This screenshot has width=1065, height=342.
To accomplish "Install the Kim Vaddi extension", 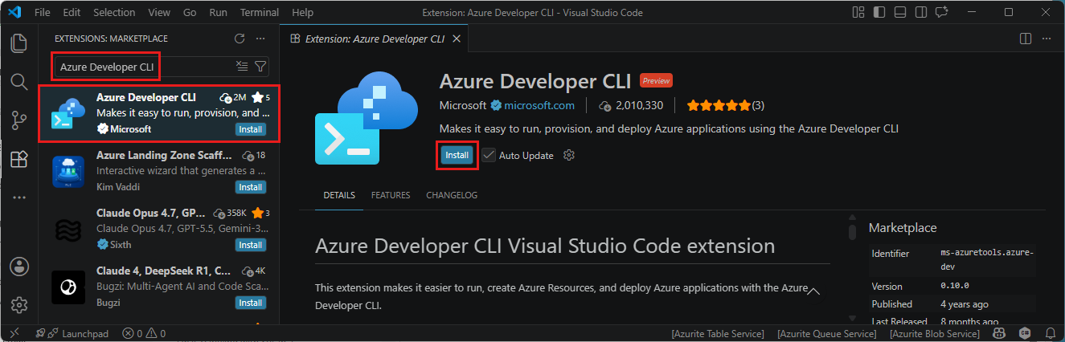I will tap(251, 187).
